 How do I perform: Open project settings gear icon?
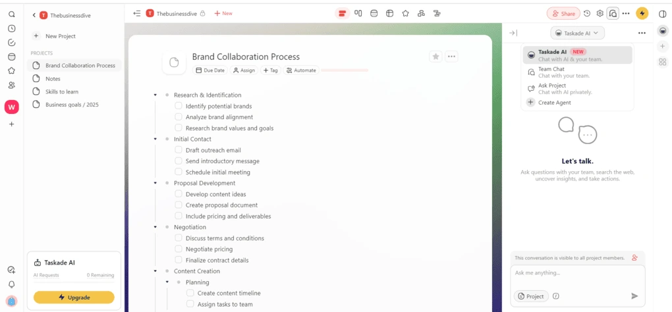coord(600,13)
